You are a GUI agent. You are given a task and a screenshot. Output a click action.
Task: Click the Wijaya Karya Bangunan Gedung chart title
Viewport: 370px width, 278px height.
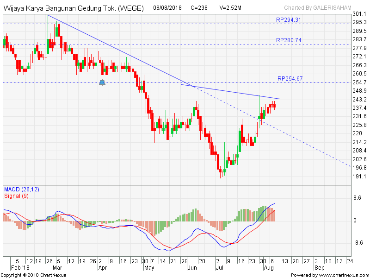(x=74, y=8)
